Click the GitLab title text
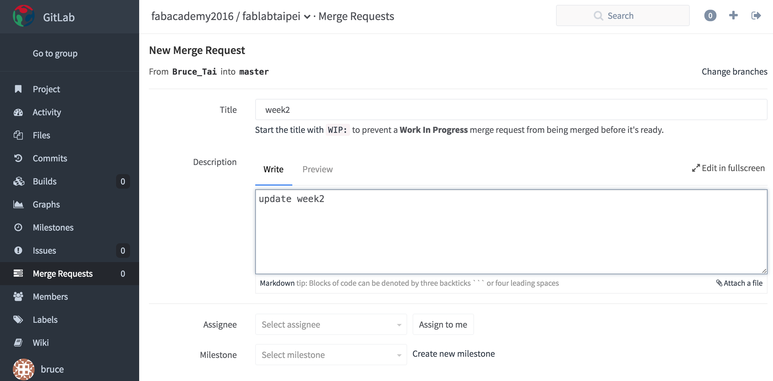The image size is (773, 381). click(x=59, y=17)
